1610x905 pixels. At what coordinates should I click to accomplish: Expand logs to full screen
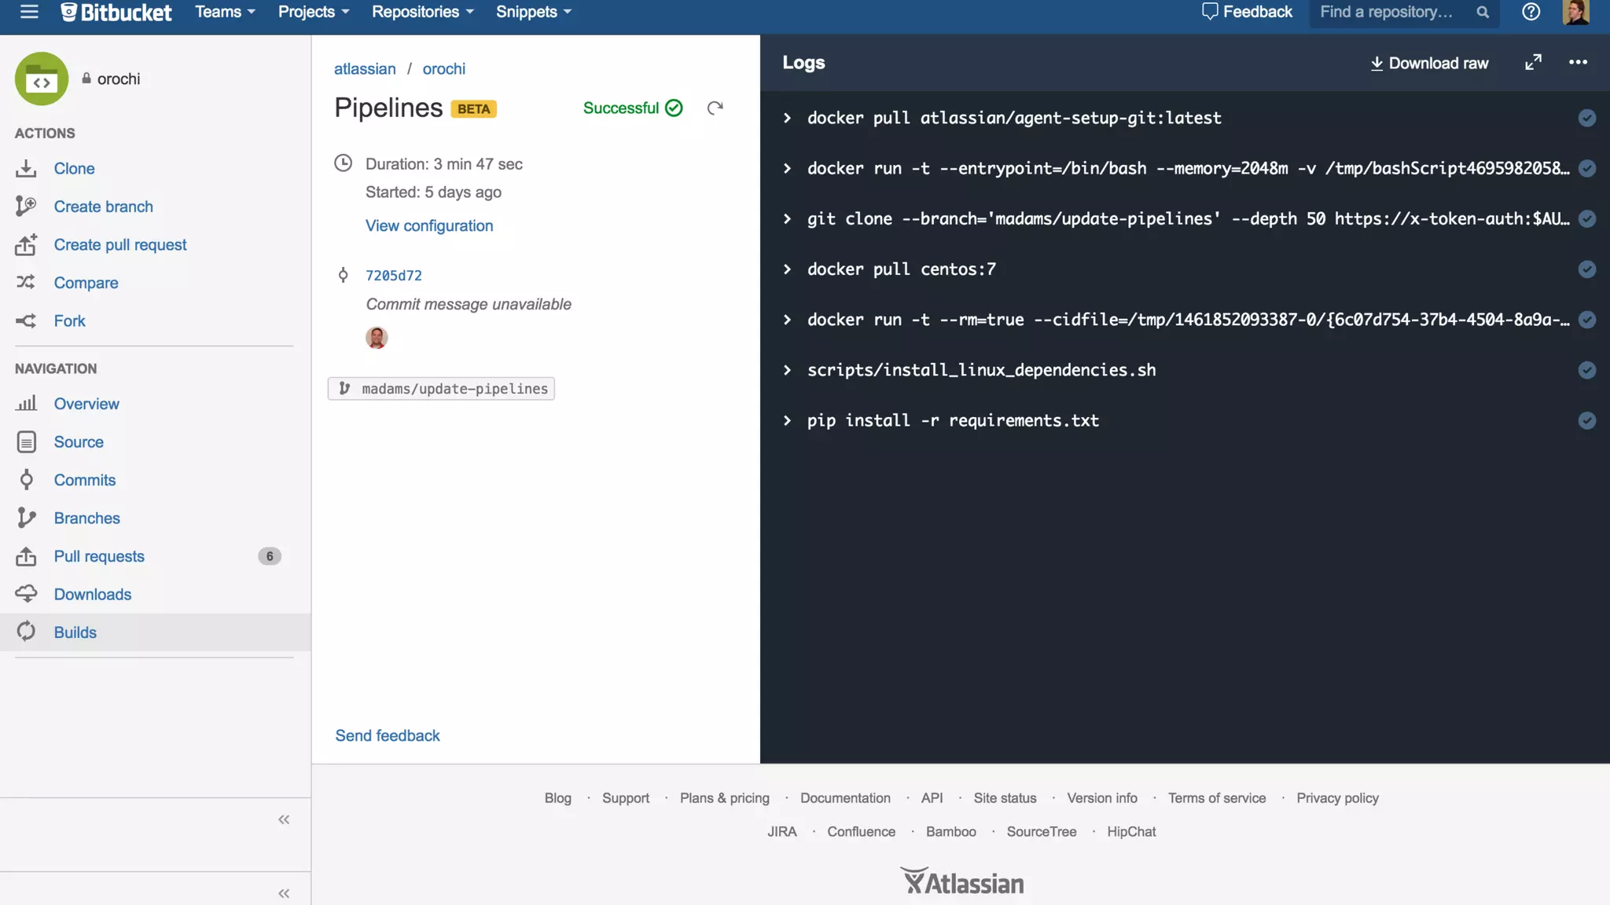click(x=1533, y=63)
